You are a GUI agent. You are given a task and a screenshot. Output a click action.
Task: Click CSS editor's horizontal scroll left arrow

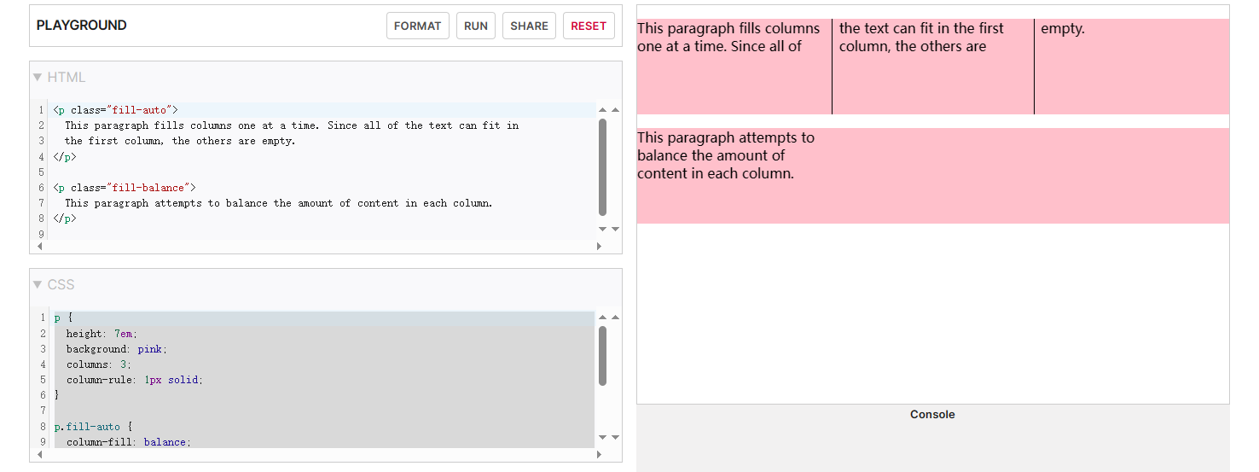[38, 454]
